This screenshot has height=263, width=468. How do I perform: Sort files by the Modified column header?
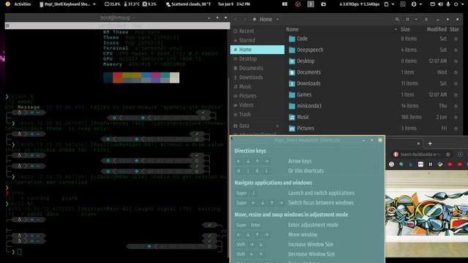coord(437,29)
